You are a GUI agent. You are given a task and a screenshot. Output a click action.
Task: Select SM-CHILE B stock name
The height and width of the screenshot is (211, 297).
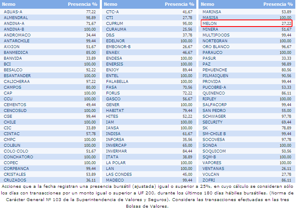point(214,134)
